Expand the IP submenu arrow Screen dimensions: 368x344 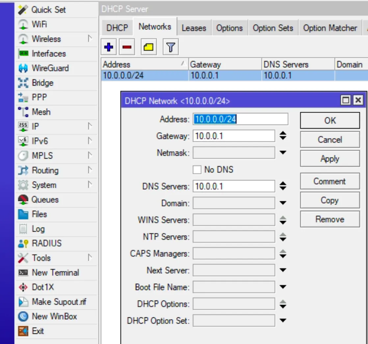(90, 126)
